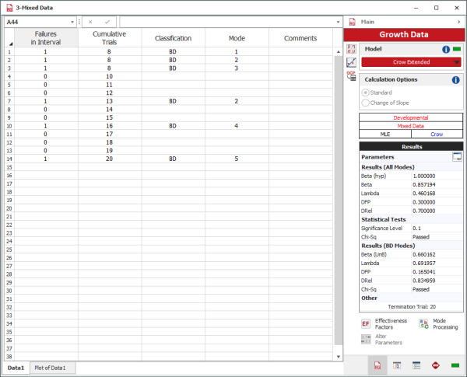
Task: Click the green status indicator in Model
Action: pos(457,49)
